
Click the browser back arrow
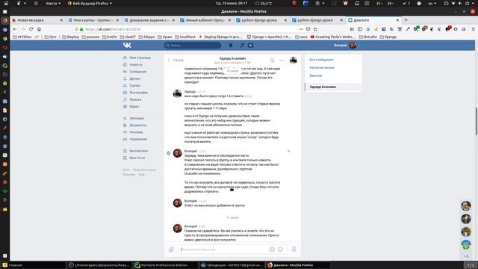[15, 29]
